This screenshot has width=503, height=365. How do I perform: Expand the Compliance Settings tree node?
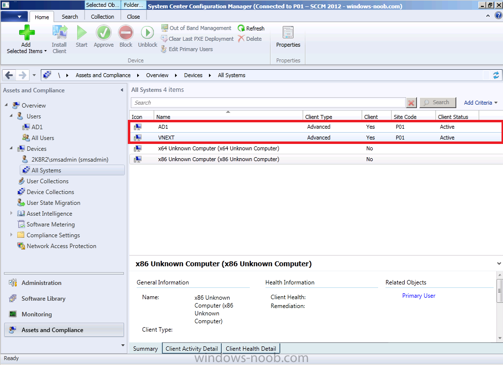(x=11, y=235)
